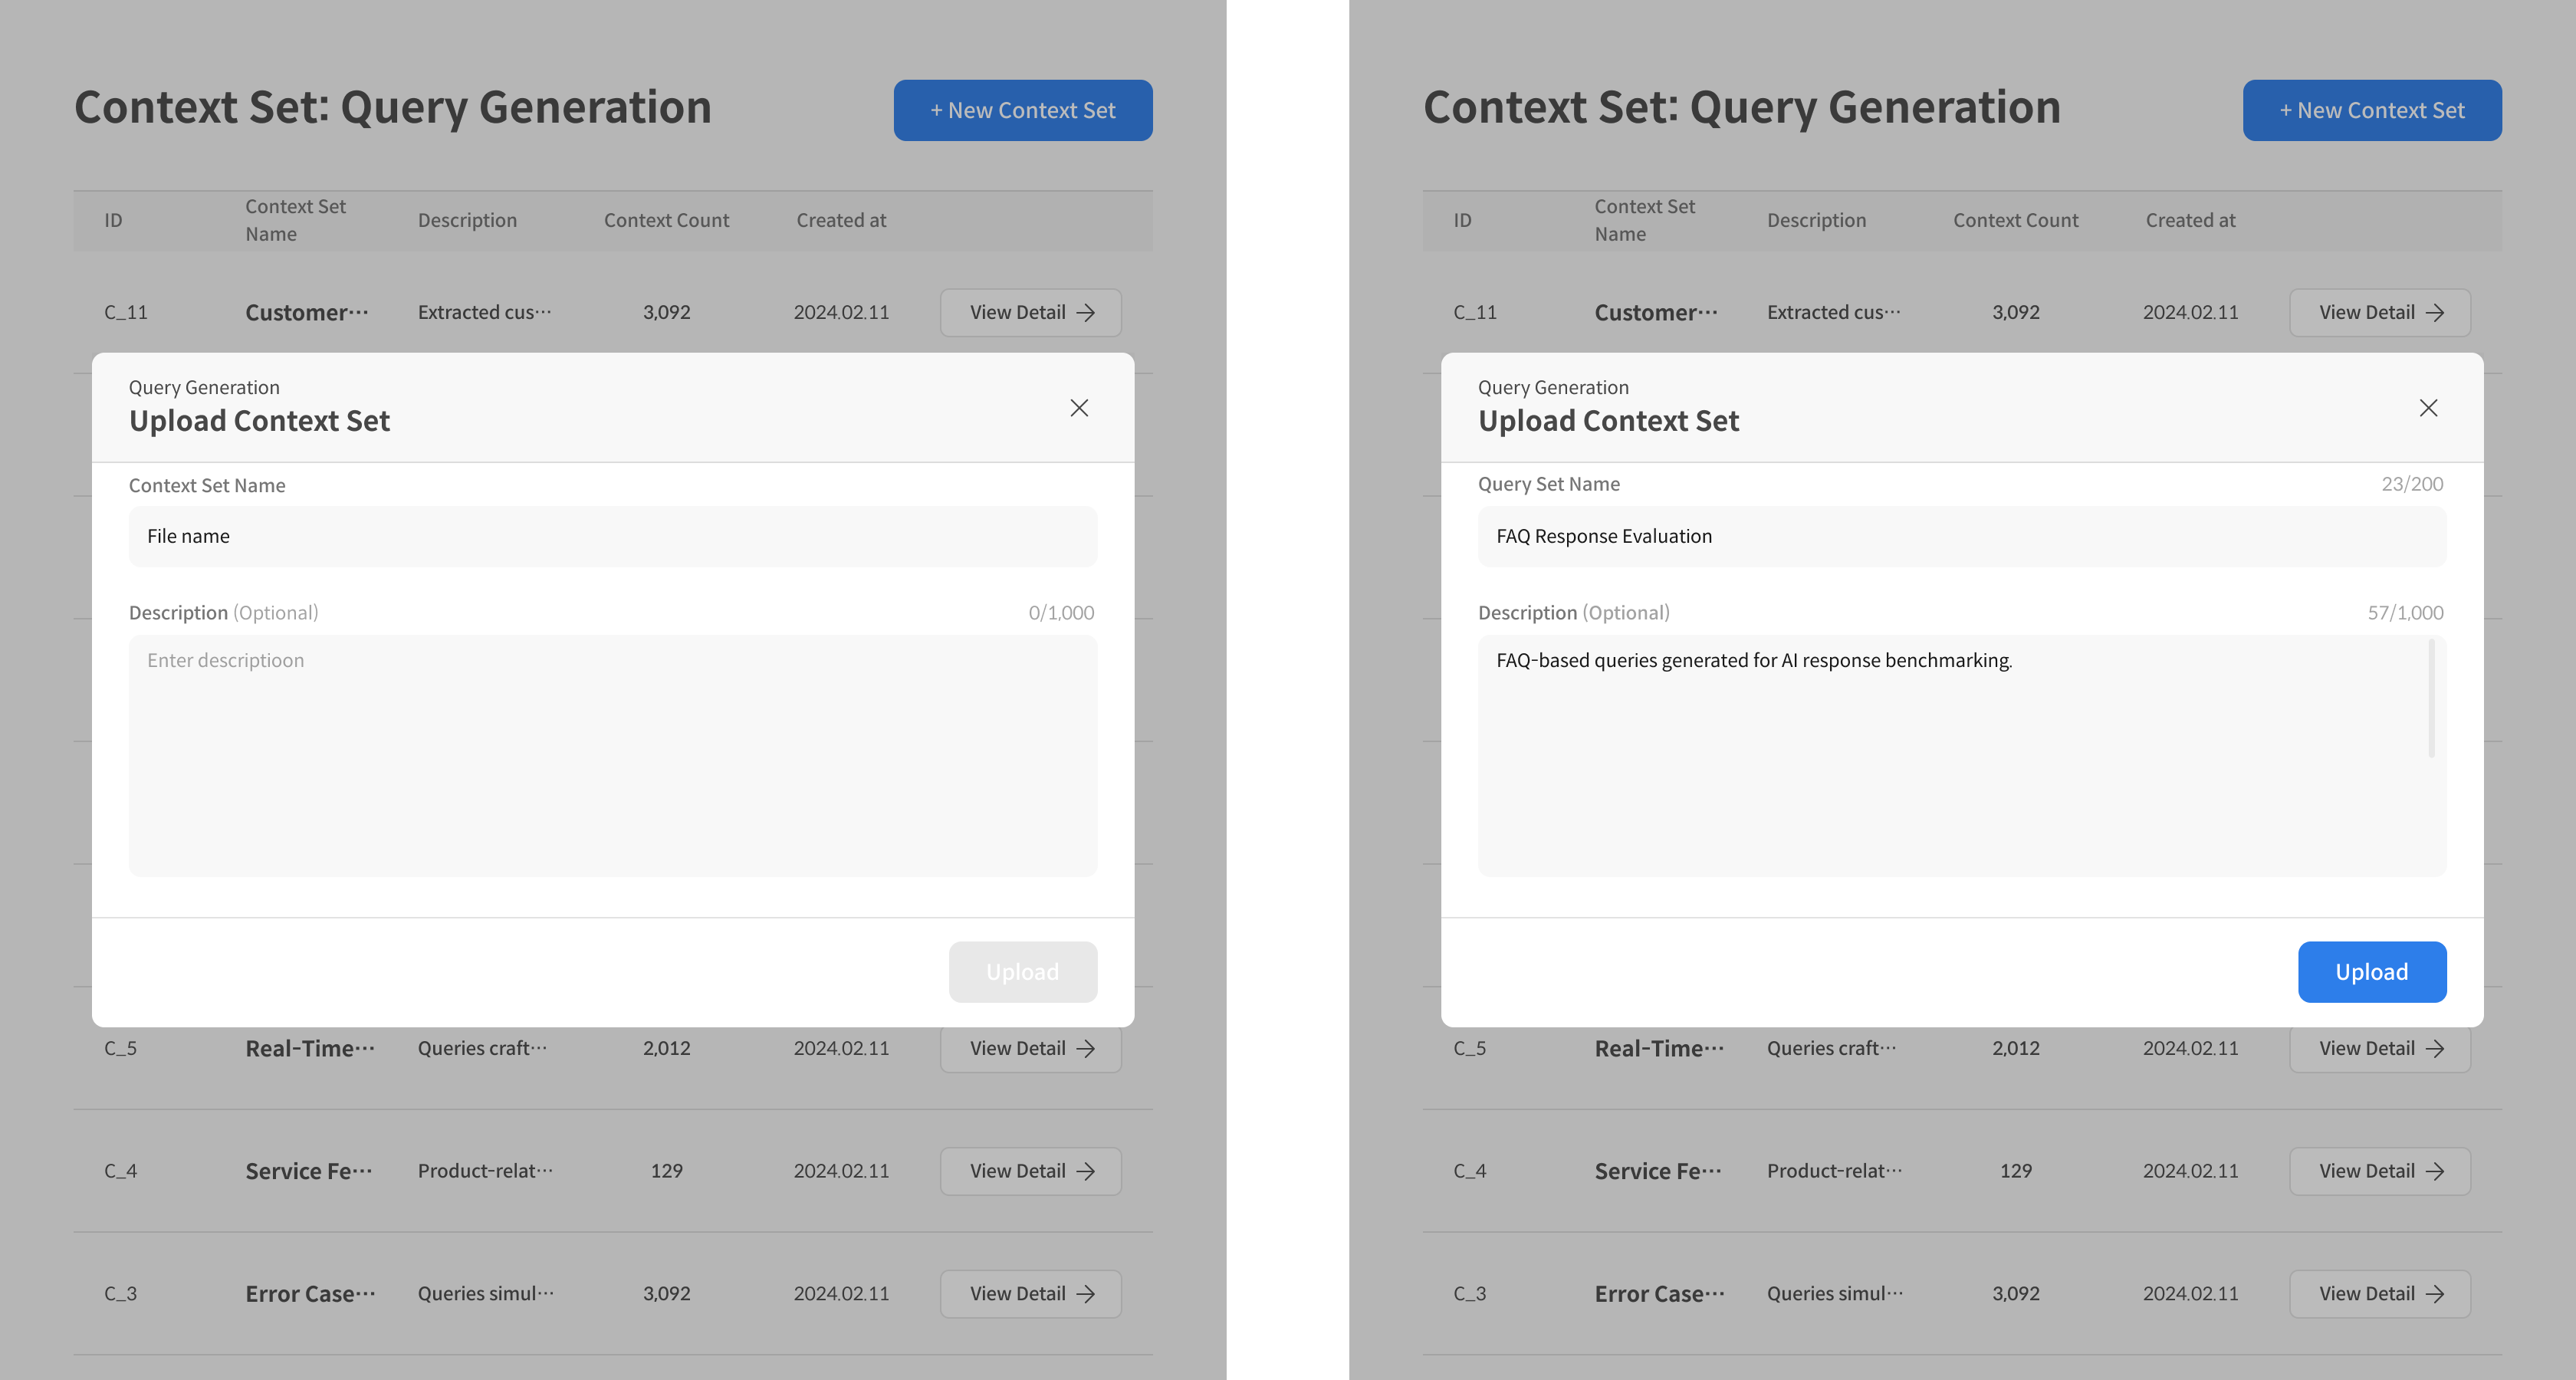Viewport: 2576px width, 1380px height.
Task: Click arrow icon in right C_5 View Detail
Action: pos(2434,1049)
